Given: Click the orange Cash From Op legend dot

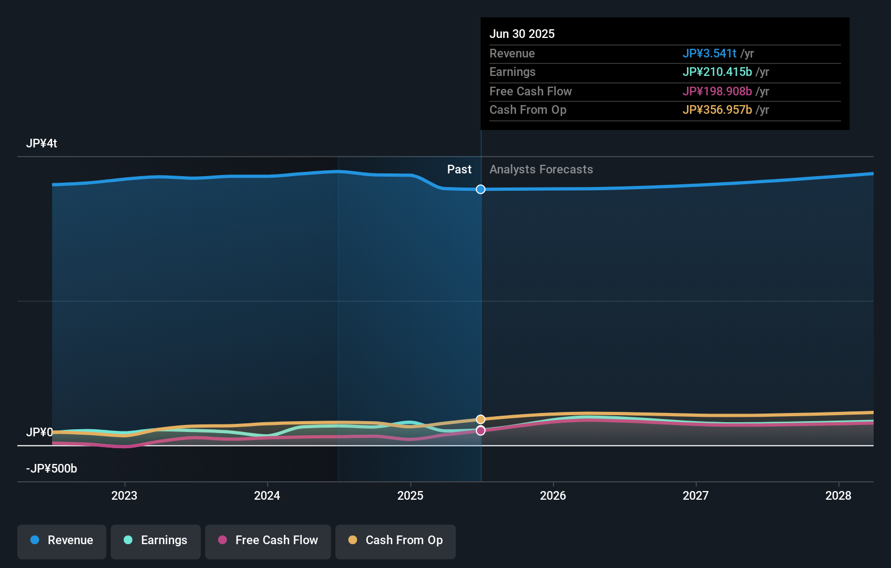Looking at the screenshot, I should (353, 540).
